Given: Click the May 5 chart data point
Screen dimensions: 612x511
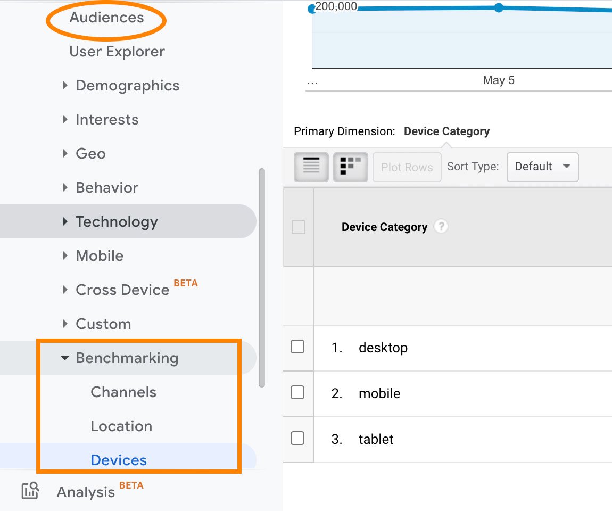Looking at the screenshot, I should 499,7.
